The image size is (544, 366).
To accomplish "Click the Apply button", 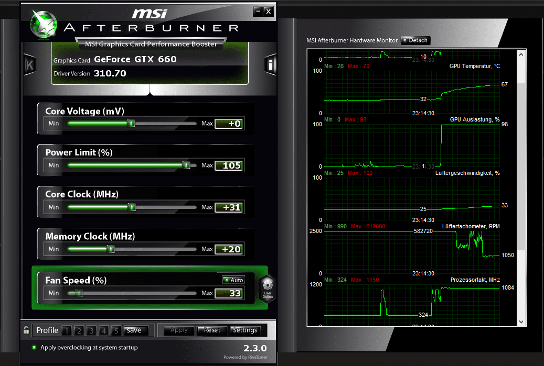I will (x=179, y=330).
